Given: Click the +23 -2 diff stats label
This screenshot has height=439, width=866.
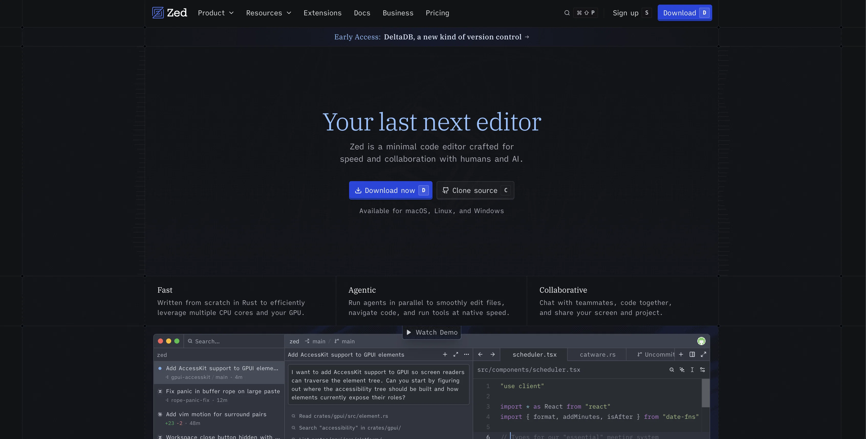Looking at the screenshot, I should pos(174,423).
